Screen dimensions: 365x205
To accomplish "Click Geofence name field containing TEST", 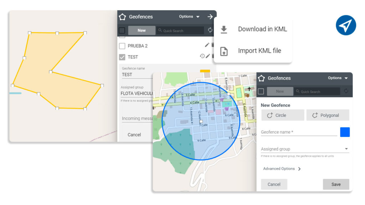I will pyautogui.click(x=137, y=75).
